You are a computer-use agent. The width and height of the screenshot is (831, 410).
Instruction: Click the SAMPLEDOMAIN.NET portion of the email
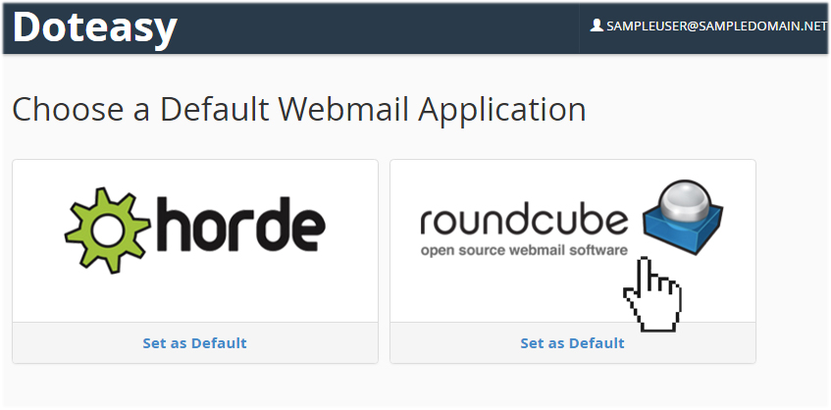click(763, 26)
